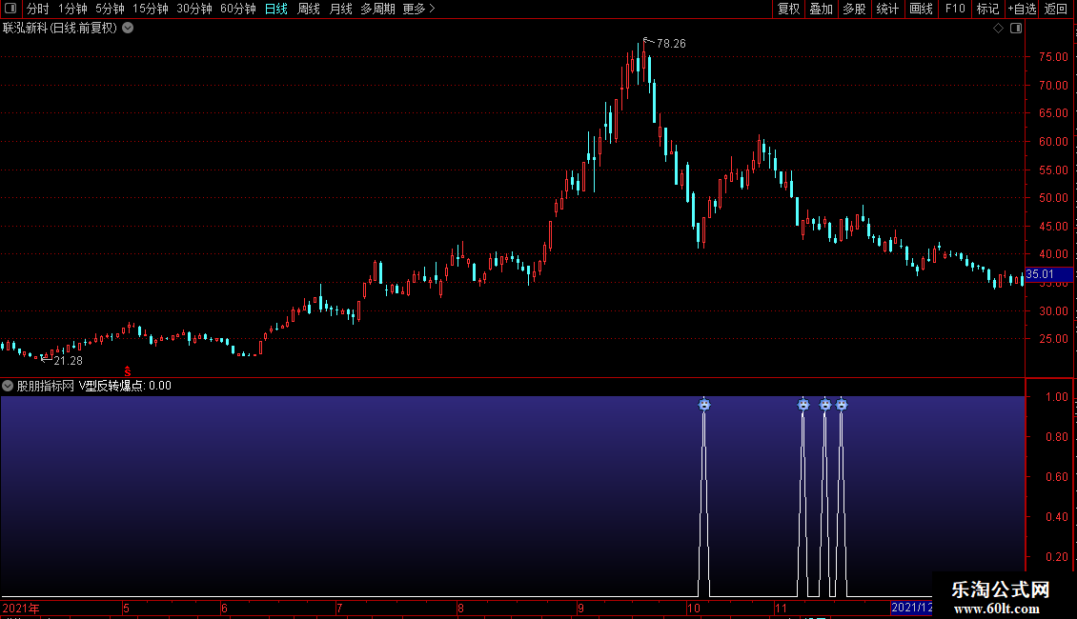
Task: Open the 统计 statistics tool
Action: tap(887, 9)
